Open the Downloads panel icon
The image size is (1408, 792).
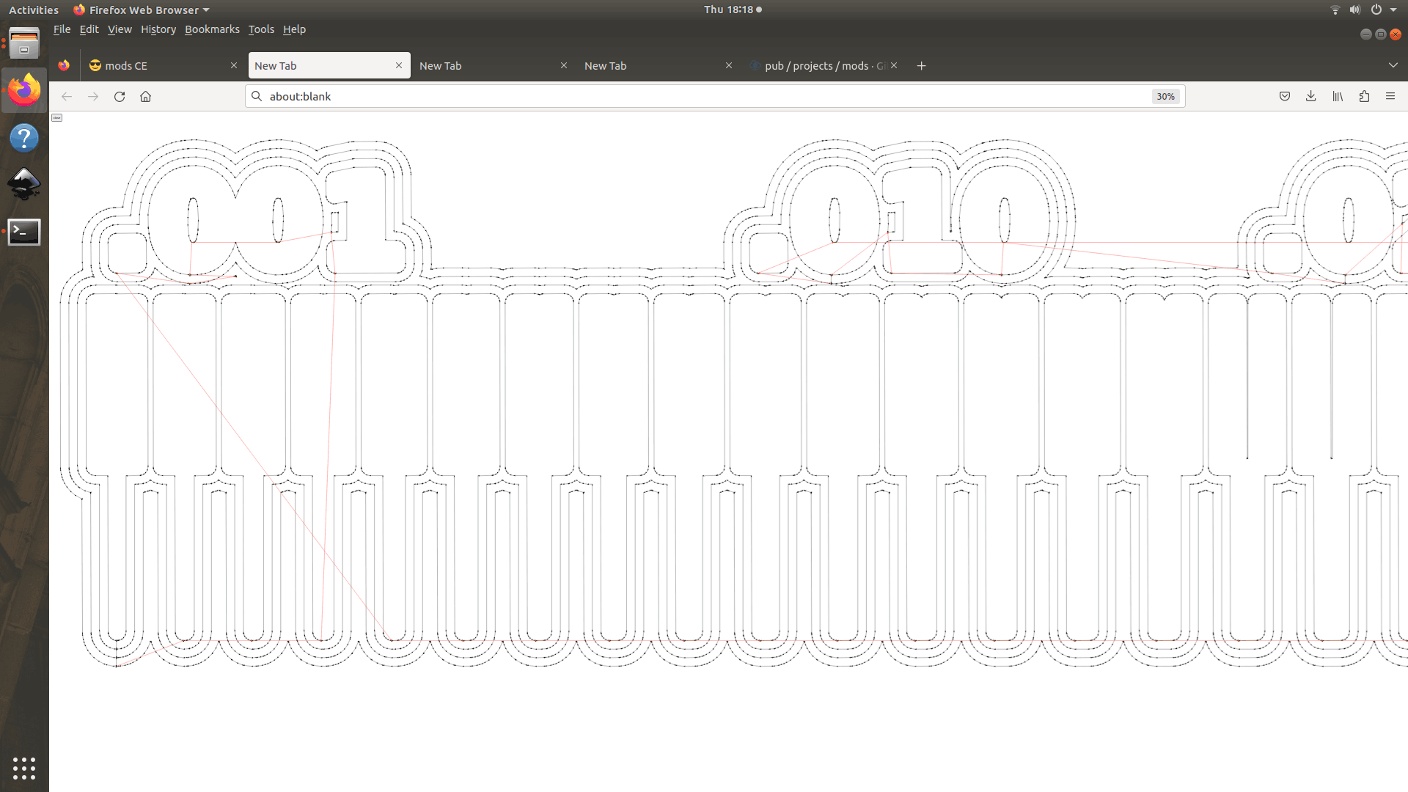(x=1310, y=96)
